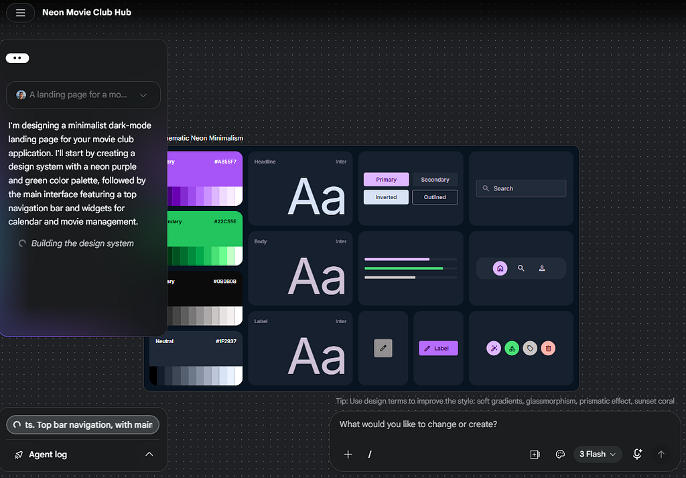
Task: Open the hamburger menu
Action: pyautogui.click(x=20, y=13)
